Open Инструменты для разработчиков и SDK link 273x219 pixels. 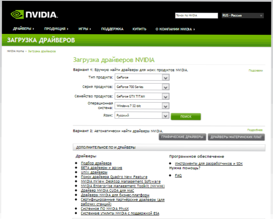tap(209, 164)
